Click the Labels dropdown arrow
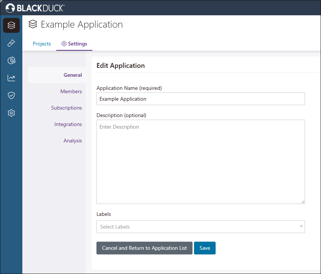Image resolution: width=321 pixels, height=274 pixels. click(x=301, y=226)
